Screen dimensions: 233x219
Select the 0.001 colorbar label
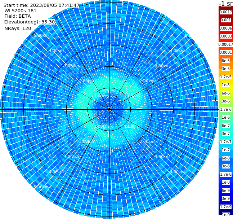[x=226, y=20]
